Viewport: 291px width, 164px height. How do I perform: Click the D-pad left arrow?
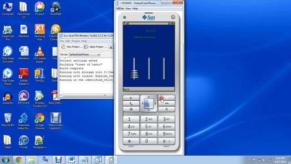click(142, 103)
